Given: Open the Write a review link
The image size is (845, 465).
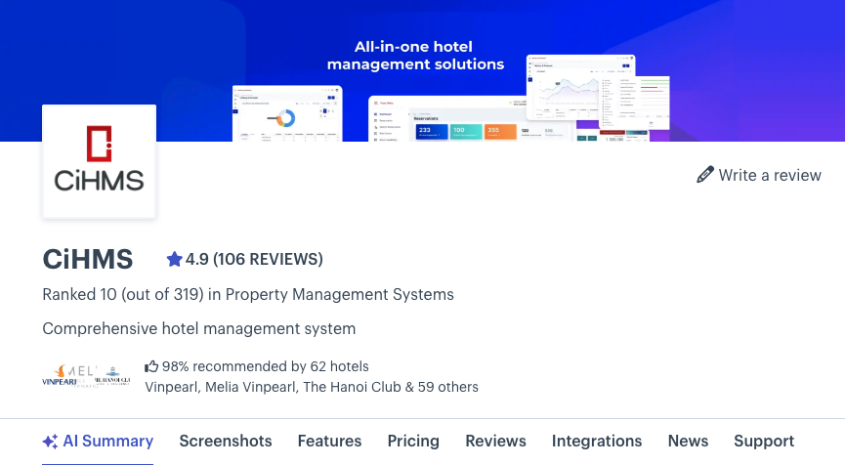Looking at the screenshot, I should click(759, 175).
